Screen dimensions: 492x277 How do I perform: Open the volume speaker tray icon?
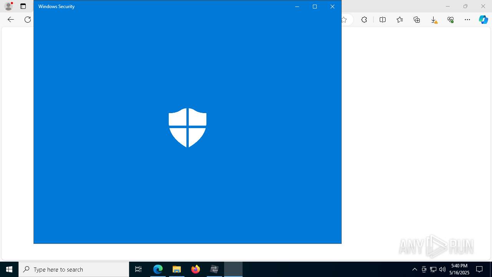442,269
